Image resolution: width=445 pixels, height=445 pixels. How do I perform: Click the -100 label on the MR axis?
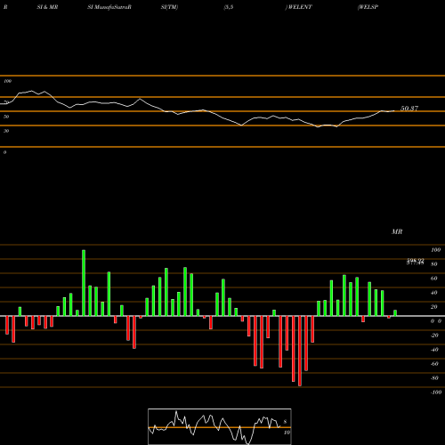436,392
